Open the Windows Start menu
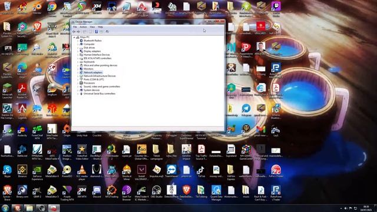The image size is (377, 212). [x=5, y=208]
